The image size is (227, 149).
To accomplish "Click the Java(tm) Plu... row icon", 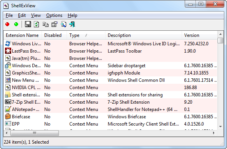I will [8, 58].
